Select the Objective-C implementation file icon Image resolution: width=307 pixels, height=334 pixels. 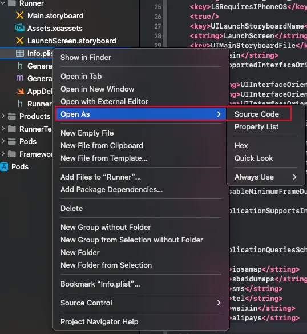20,78
